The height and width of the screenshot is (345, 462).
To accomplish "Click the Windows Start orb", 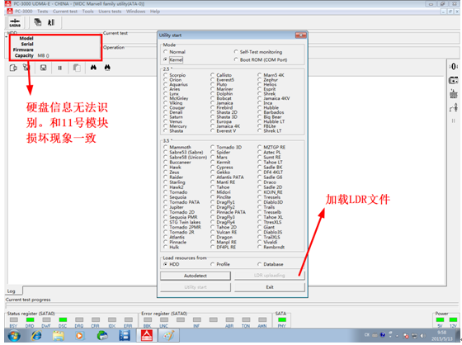I will [14, 336].
